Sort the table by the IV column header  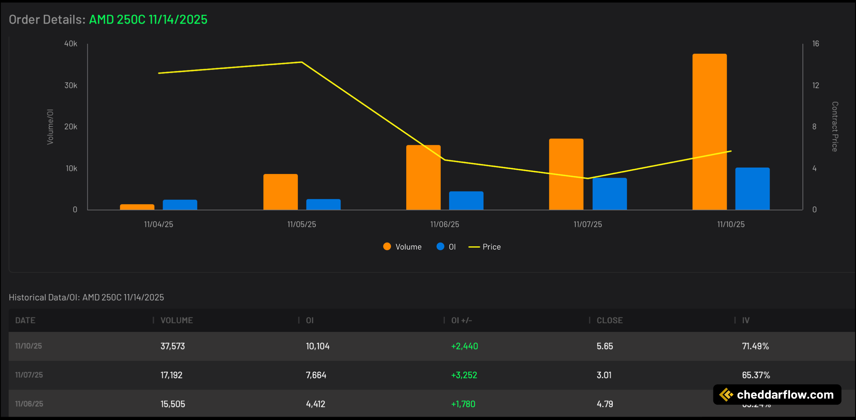(746, 320)
